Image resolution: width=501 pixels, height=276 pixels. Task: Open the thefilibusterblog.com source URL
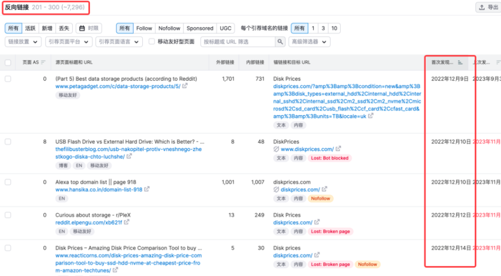pyautogui.click(x=129, y=153)
